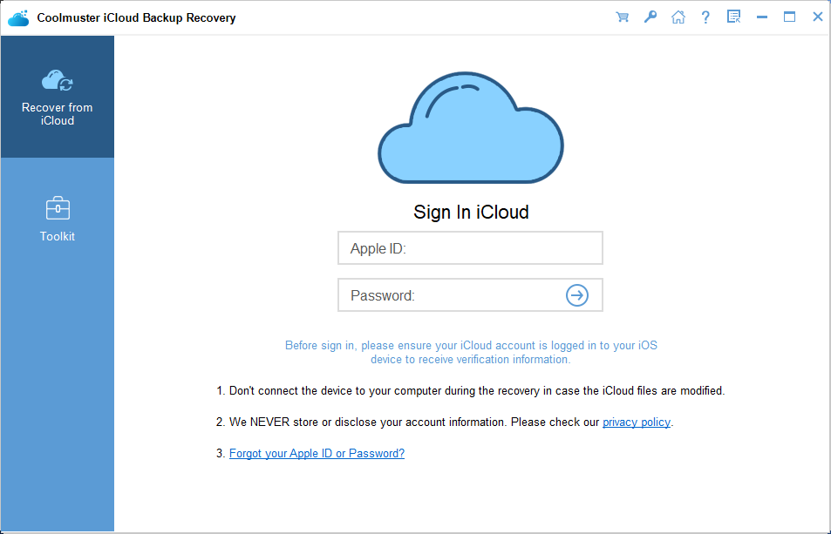The width and height of the screenshot is (831, 534).
Task: Maximize the Coolmuster window
Action: [790, 17]
